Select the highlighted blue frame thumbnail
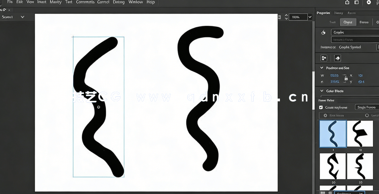 [333, 134]
